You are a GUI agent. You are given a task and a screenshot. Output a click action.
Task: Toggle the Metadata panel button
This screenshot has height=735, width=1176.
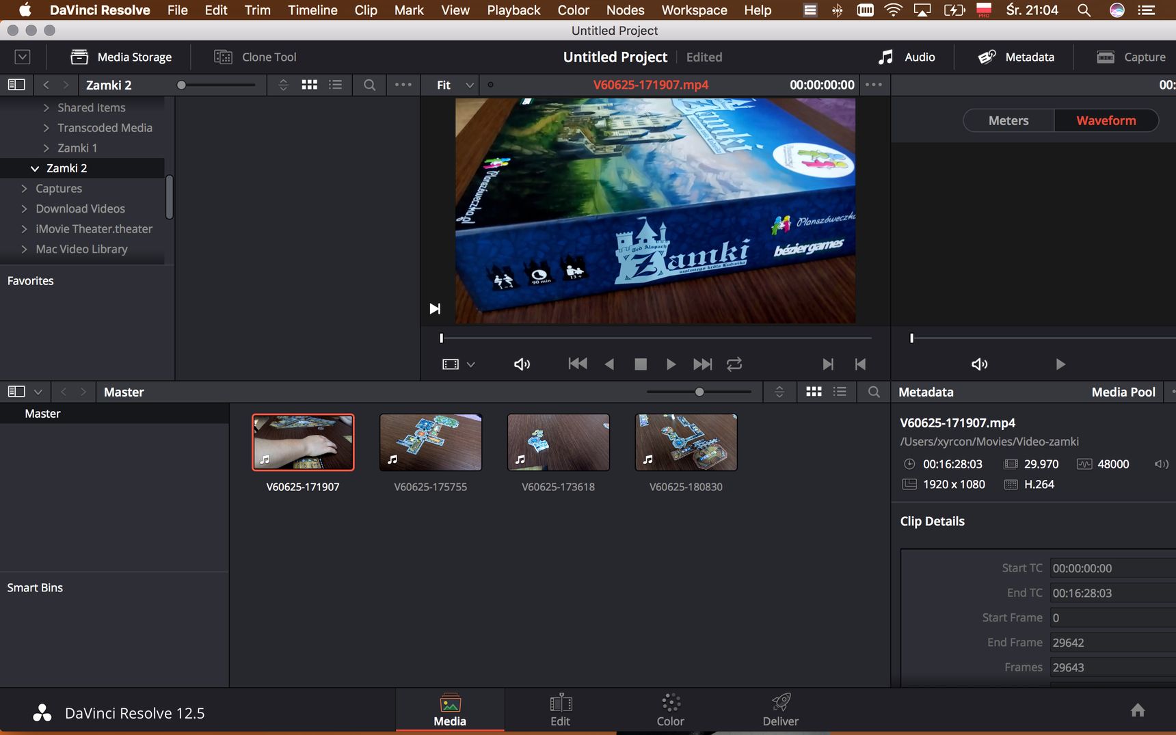(x=1015, y=57)
